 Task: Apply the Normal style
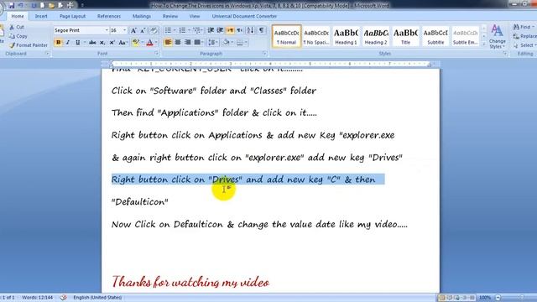coord(287,36)
